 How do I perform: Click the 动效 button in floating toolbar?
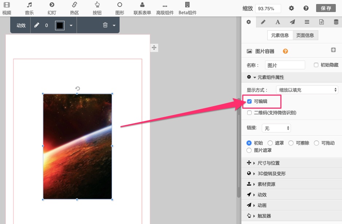(x=21, y=26)
